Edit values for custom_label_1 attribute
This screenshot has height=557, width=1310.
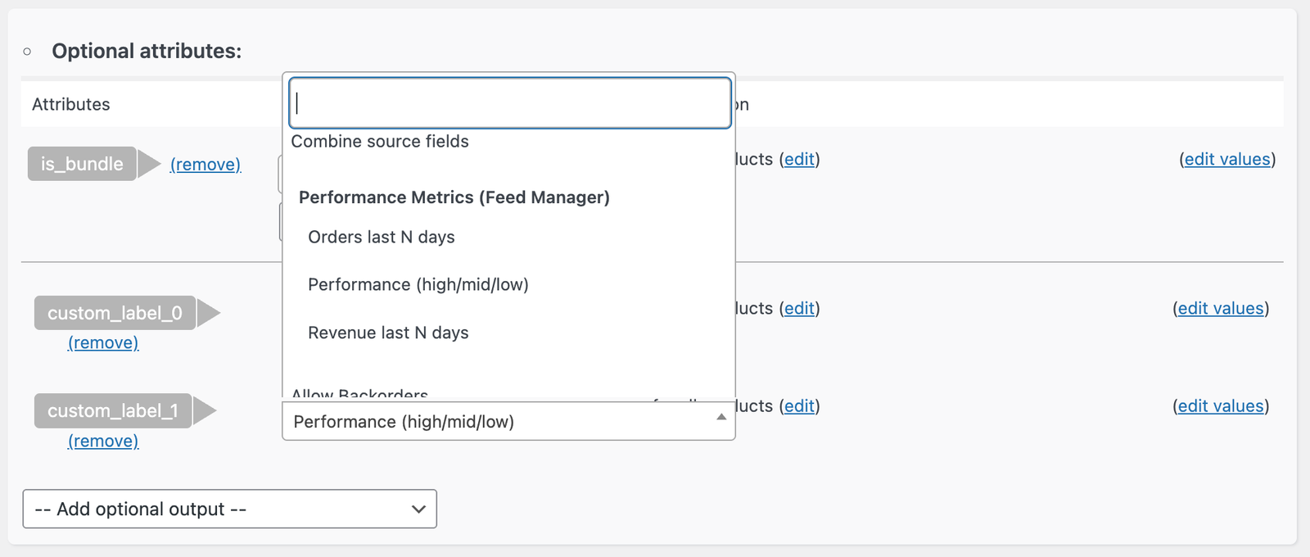click(1221, 405)
